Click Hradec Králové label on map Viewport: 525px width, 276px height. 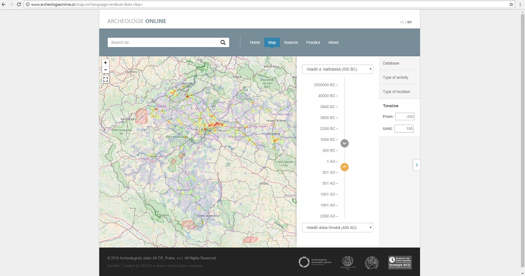click(x=276, y=120)
